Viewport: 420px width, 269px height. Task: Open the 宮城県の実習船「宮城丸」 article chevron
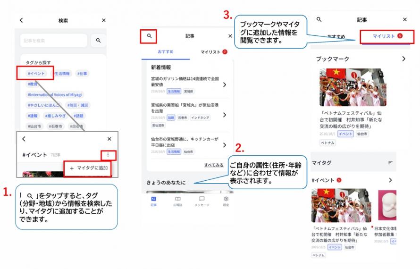(225, 115)
